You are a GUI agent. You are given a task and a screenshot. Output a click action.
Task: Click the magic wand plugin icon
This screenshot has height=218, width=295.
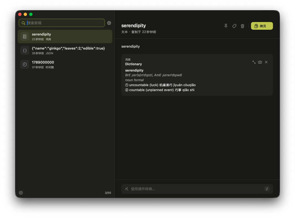point(127,189)
